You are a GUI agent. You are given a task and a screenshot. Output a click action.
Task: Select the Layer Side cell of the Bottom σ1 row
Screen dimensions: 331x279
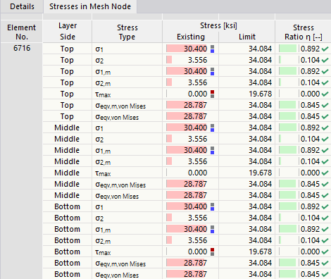[68, 206]
